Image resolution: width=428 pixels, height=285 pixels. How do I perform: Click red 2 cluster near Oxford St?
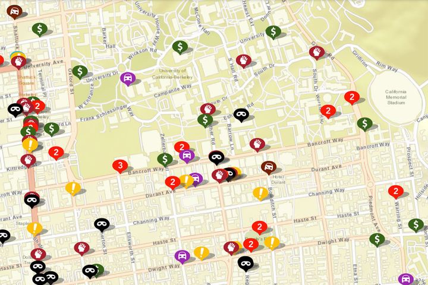click(x=56, y=153)
